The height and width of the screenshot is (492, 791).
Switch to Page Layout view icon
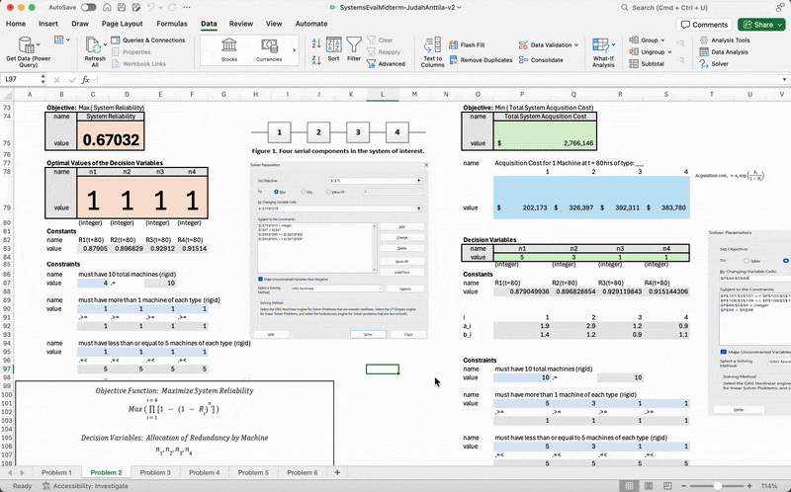(x=649, y=486)
